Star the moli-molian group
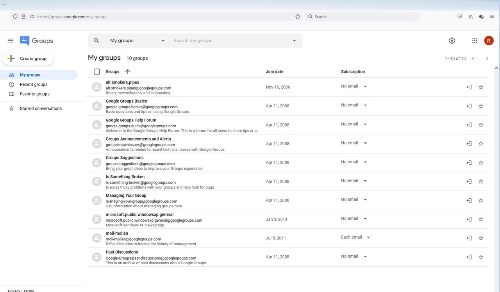Screen dimensions: 500x292 481,238
